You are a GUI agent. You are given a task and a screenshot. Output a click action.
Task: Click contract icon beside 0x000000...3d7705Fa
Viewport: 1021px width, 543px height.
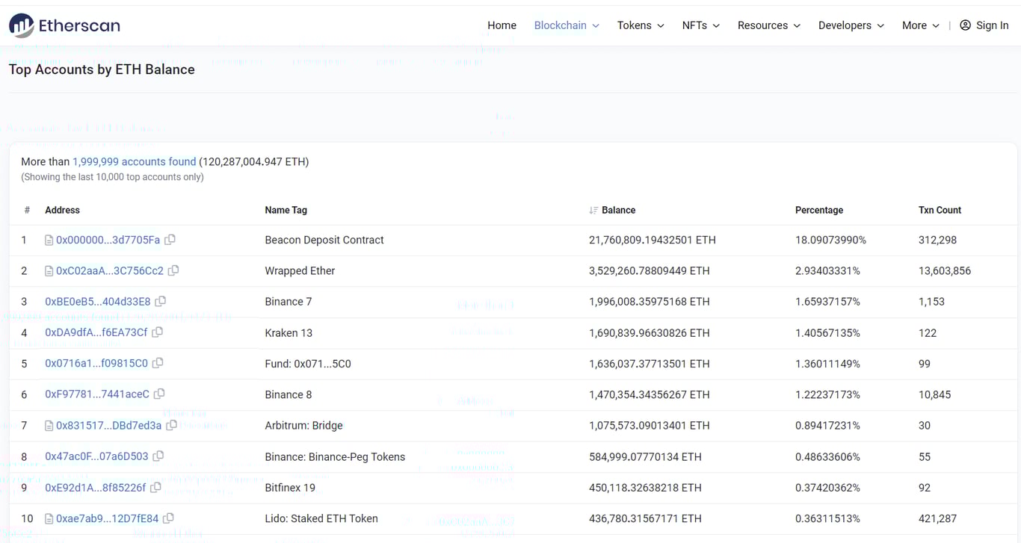(x=49, y=241)
